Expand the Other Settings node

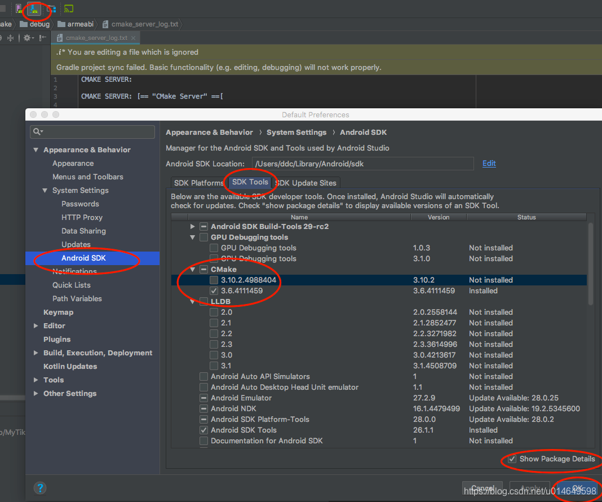[x=36, y=393]
